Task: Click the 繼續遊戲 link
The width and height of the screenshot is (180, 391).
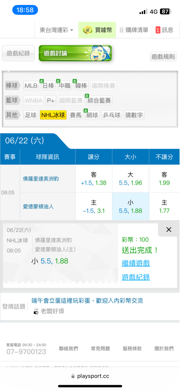Action: click(x=136, y=263)
